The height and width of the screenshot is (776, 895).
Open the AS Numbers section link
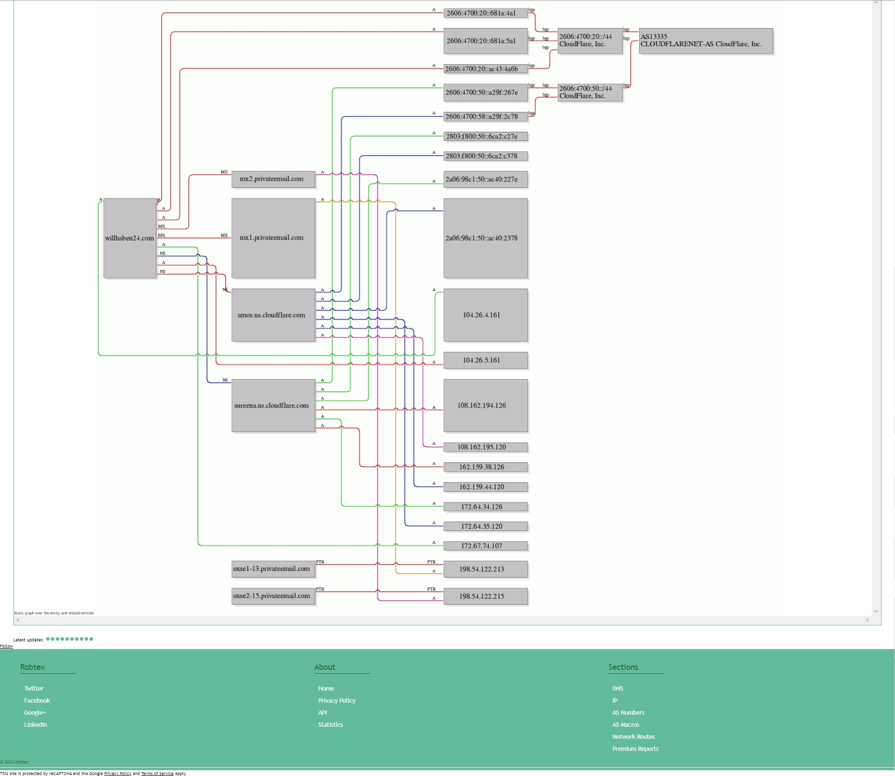628,713
